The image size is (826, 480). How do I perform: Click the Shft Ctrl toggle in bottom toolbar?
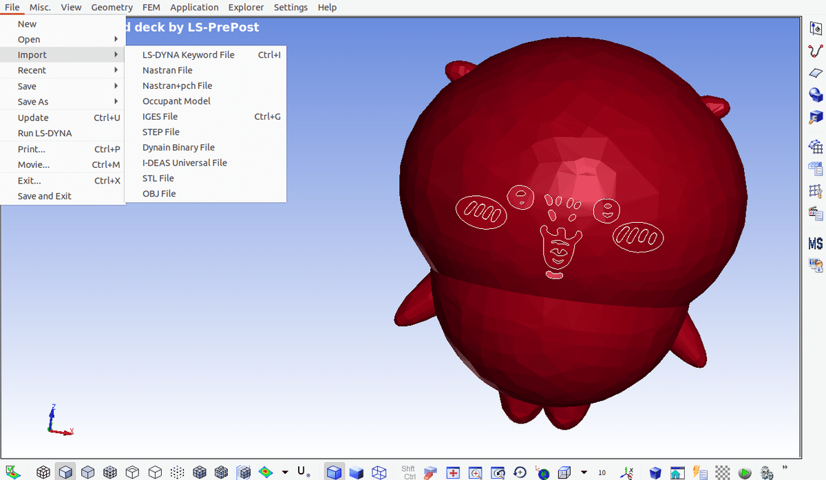(409, 472)
